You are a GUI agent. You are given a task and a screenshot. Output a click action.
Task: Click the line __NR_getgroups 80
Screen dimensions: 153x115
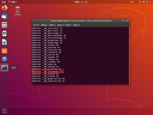47,40
